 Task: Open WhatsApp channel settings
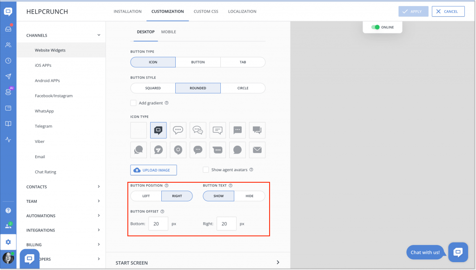[x=44, y=111]
